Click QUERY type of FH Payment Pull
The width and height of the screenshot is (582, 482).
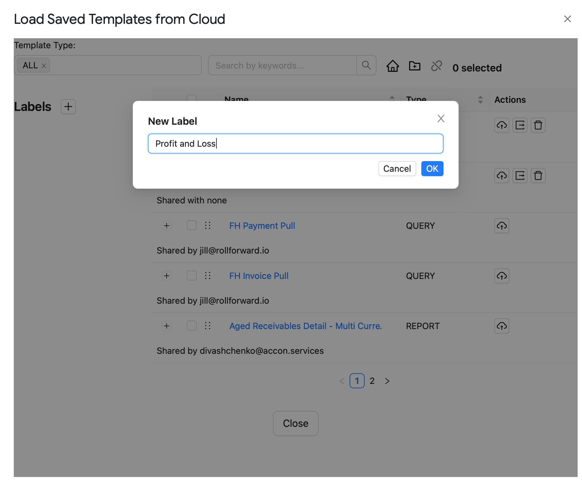click(x=420, y=226)
